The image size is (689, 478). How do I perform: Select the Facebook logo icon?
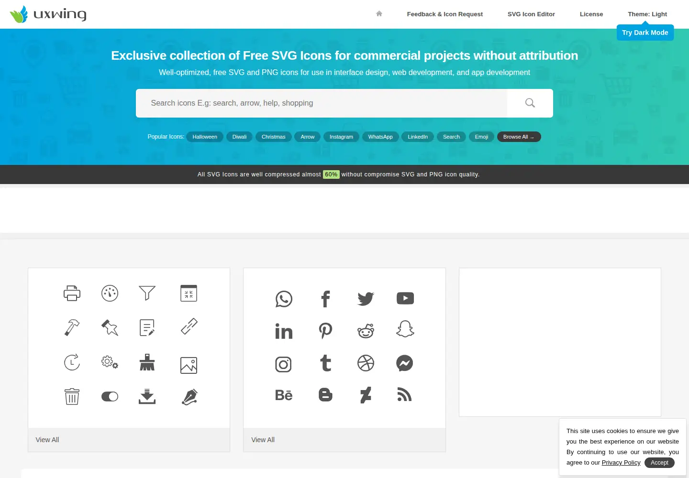325,299
